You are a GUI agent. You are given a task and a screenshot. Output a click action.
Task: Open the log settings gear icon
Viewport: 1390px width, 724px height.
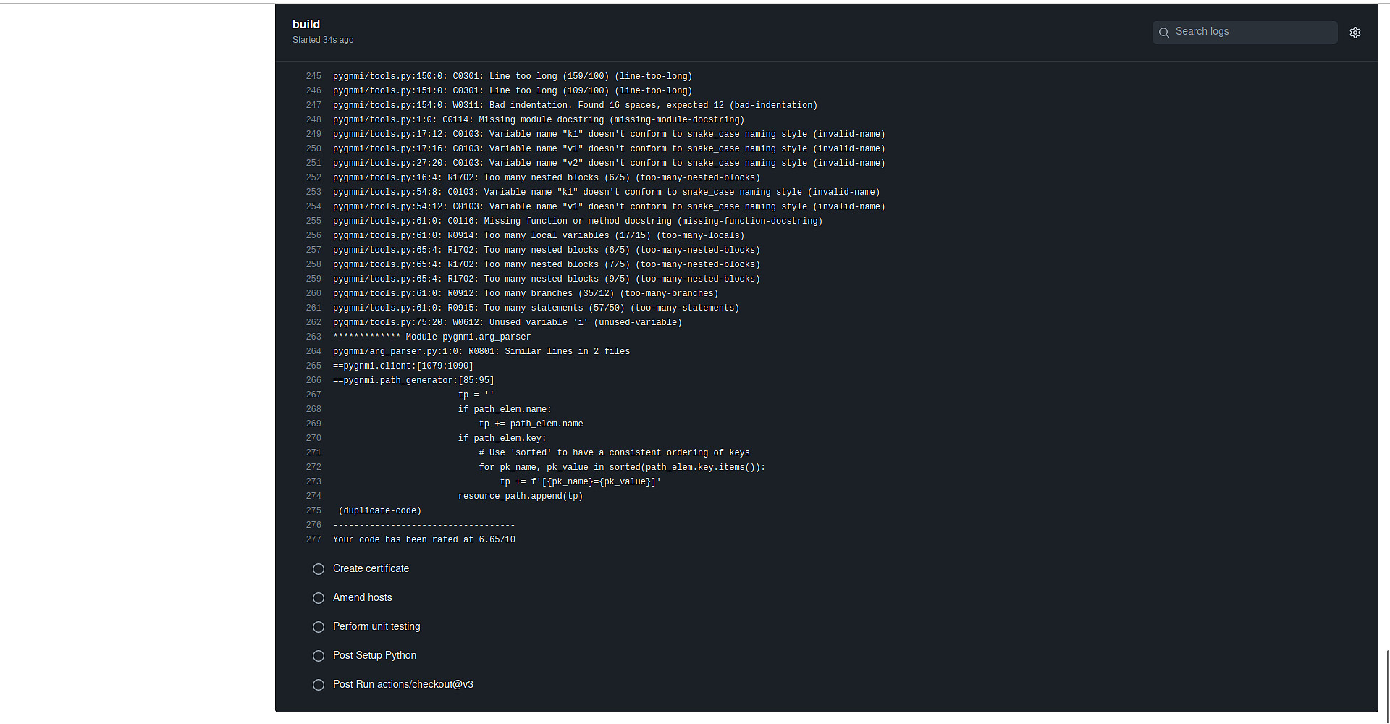[x=1355, y=32]
